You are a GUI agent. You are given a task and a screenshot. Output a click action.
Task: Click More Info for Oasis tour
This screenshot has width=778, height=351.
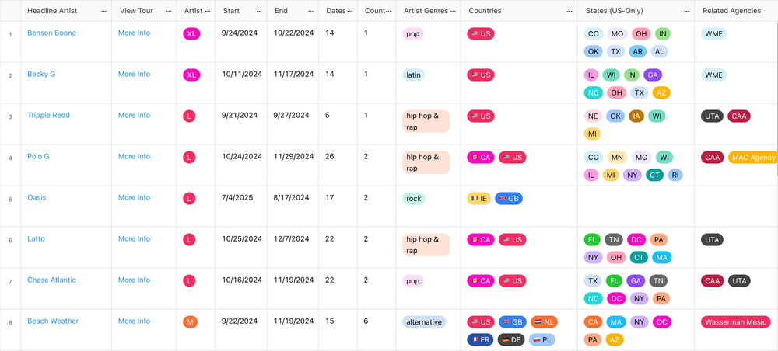(x=134, y=197)
